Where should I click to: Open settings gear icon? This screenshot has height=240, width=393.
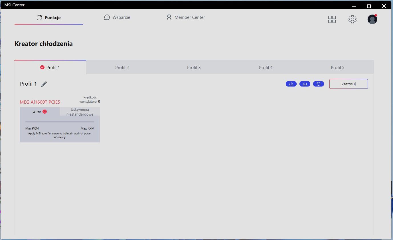point(353,19)
